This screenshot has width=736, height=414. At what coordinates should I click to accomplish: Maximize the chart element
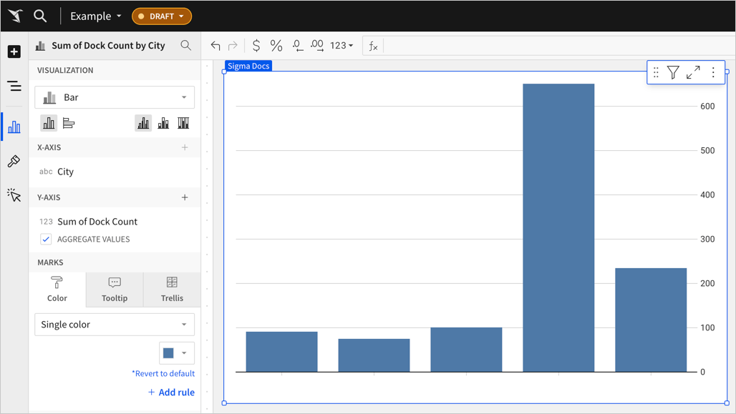[693, 72]
